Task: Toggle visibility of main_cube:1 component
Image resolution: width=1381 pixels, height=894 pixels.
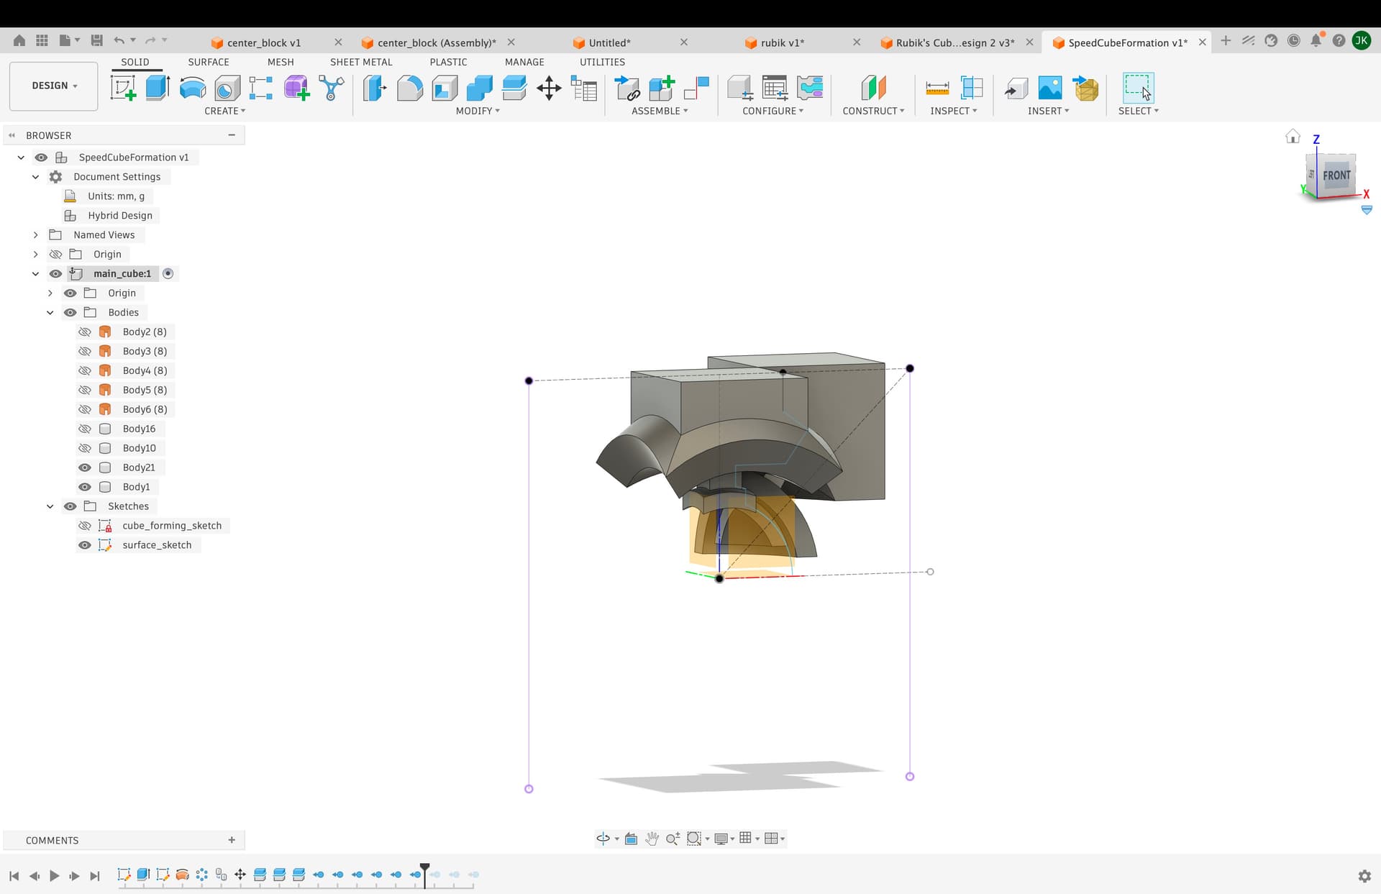Action: point(55,273)
